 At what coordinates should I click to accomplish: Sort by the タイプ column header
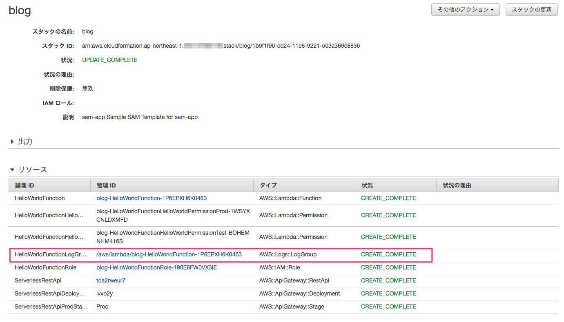pyautogui.click(x=268, y=185)
